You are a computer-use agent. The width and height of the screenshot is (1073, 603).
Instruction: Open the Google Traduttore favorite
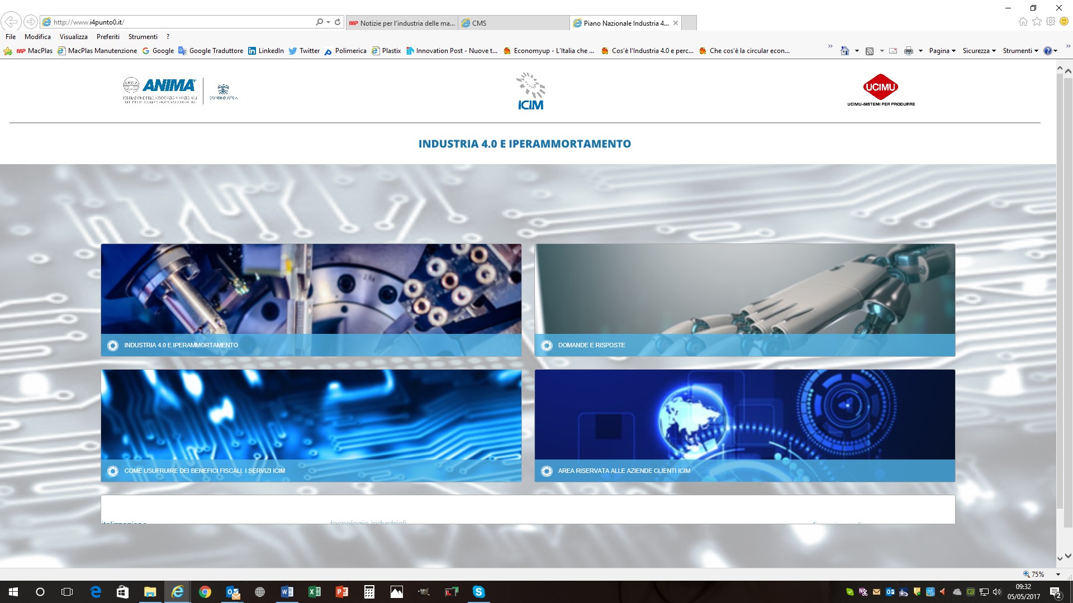click(211, 51)
